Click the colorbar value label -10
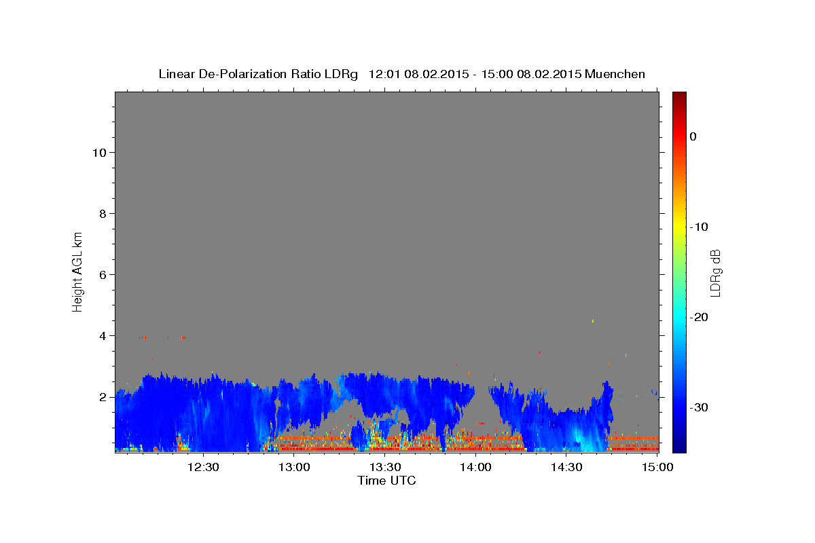The image size is (815, 543). 699,227
